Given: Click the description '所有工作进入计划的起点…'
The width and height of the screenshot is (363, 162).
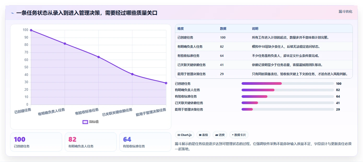Looking at the screenshot, I should tap(290, 38).
